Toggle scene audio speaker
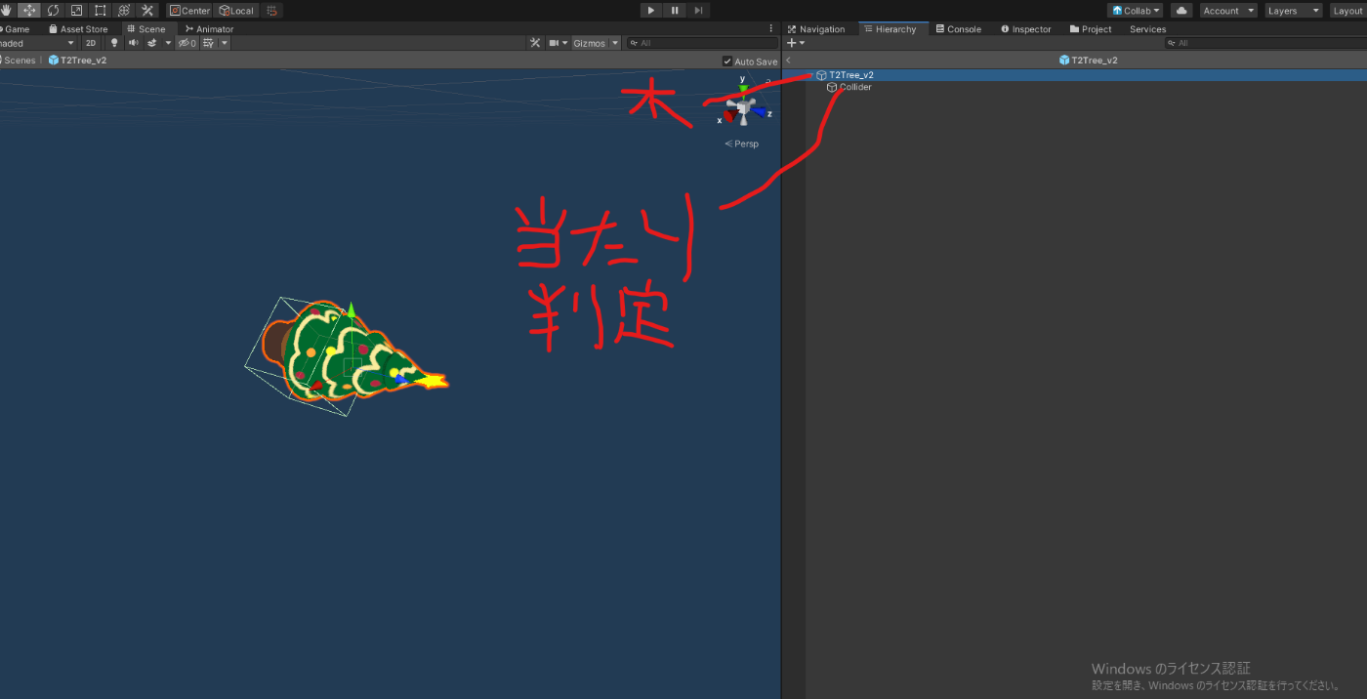The height and width of the screenshot is (699, 1367). coord(134,43)
